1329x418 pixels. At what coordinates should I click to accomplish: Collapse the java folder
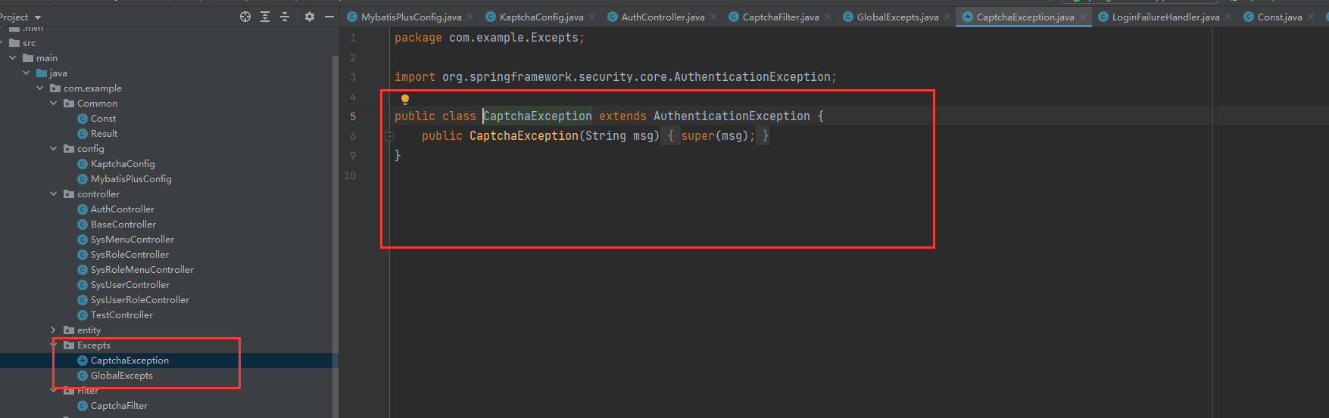click(27, 73)
